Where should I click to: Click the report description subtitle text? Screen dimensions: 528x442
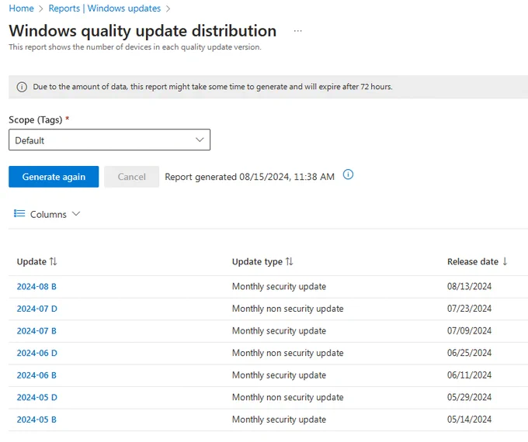(x=135, y=47)
